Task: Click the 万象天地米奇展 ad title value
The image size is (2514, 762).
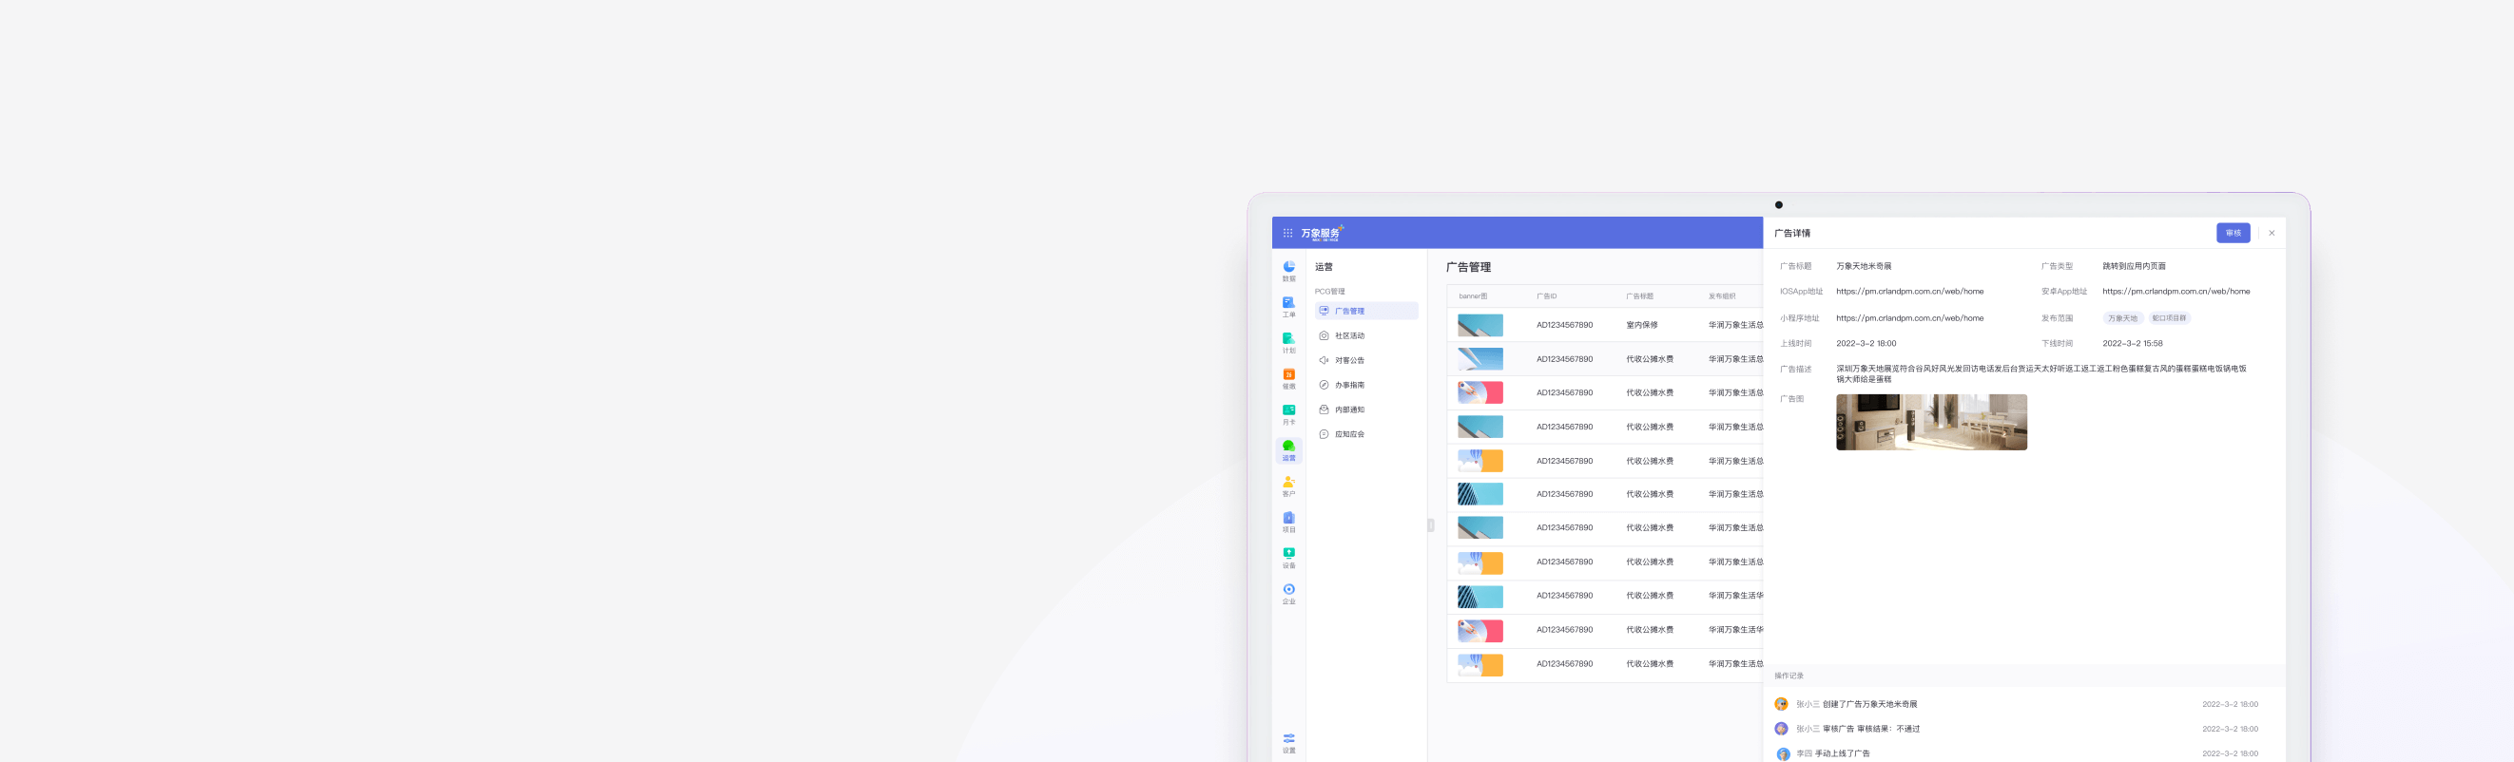Action: [1863, 266]
